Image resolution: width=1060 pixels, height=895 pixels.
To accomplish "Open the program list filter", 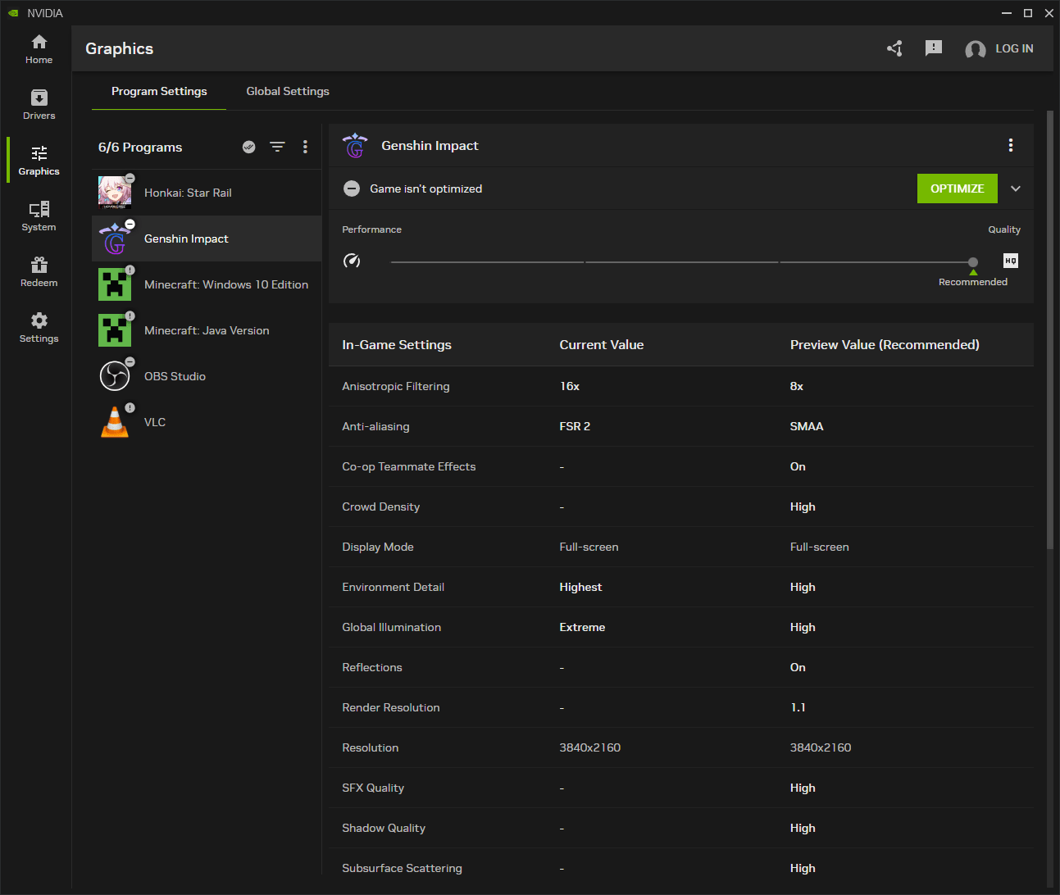I will (277, 147).
